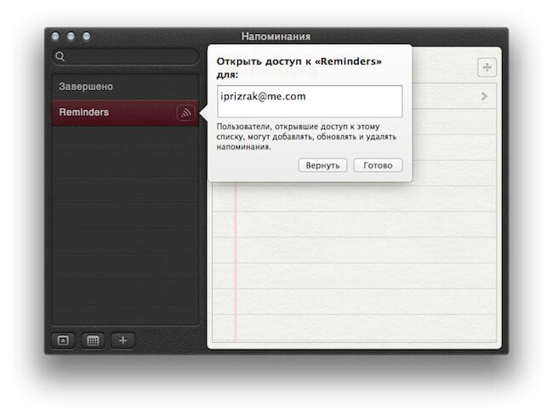Click the Напоминания window title

pos(276,37)
